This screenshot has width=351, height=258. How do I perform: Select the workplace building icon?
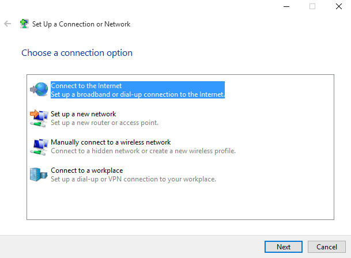[39, 174]
